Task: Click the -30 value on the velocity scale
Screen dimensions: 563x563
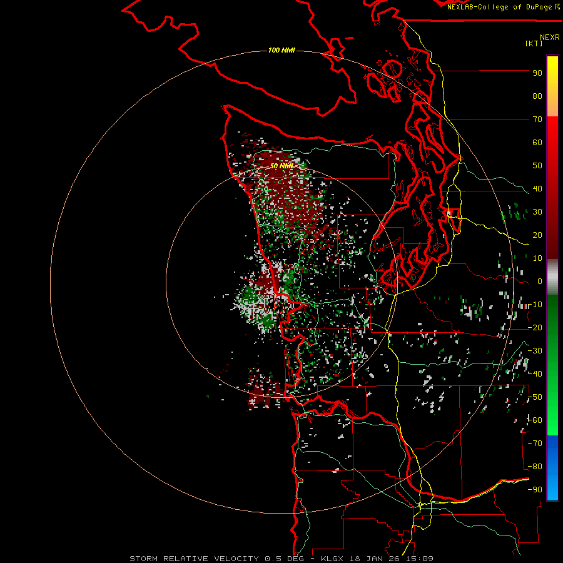Action: coord(535,351)
